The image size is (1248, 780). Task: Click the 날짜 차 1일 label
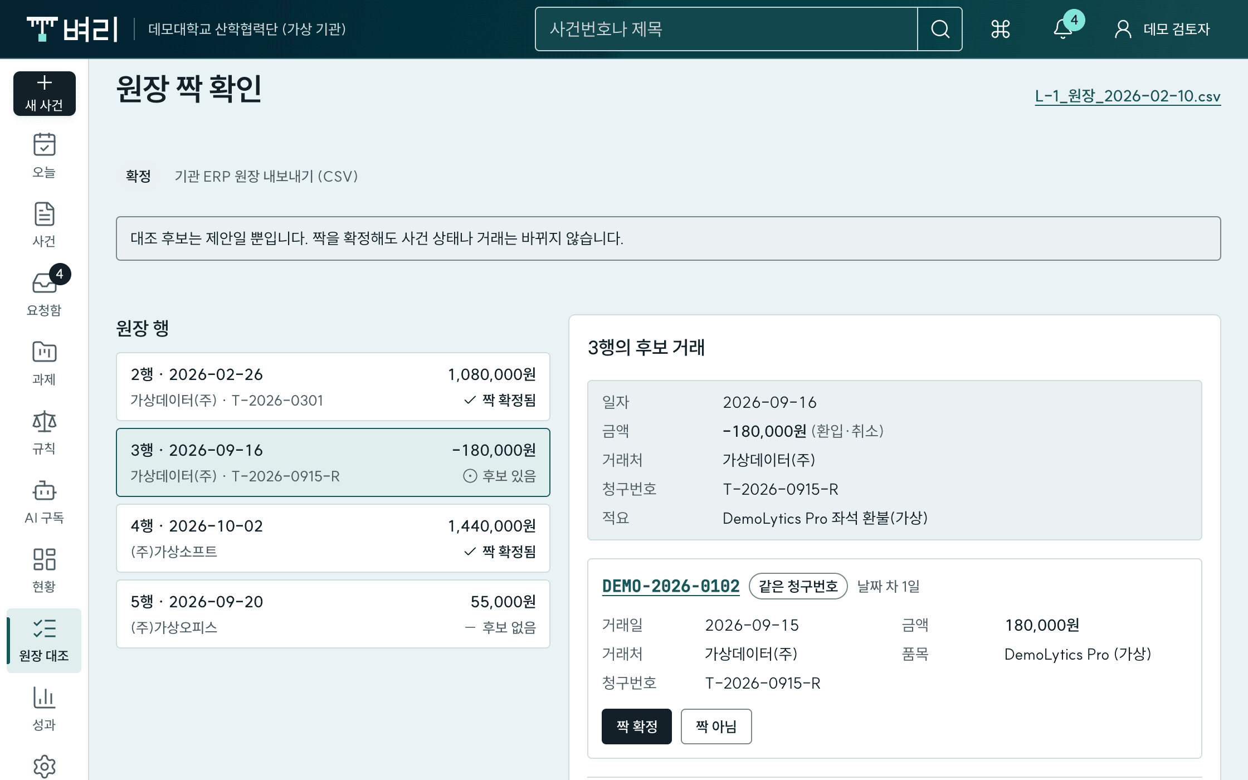pos(888,586)
